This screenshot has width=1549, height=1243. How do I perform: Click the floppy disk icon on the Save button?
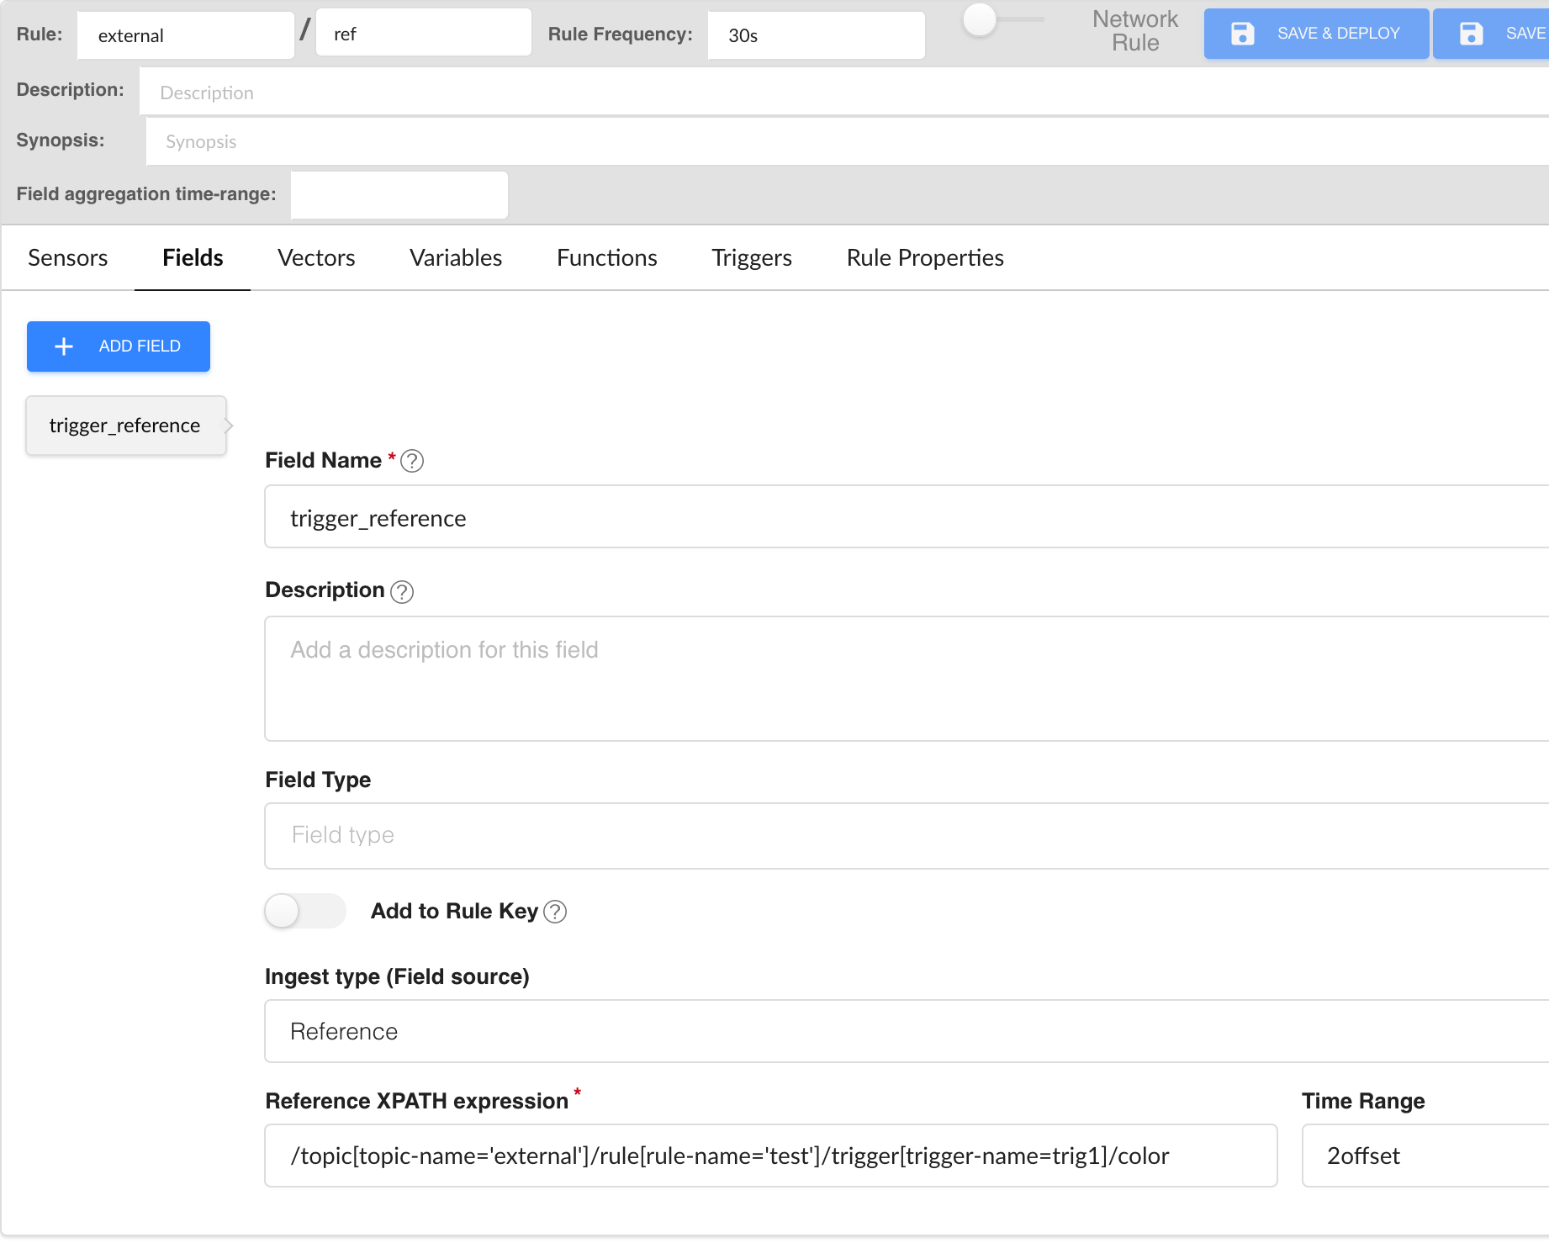(x=1471, y=34)
